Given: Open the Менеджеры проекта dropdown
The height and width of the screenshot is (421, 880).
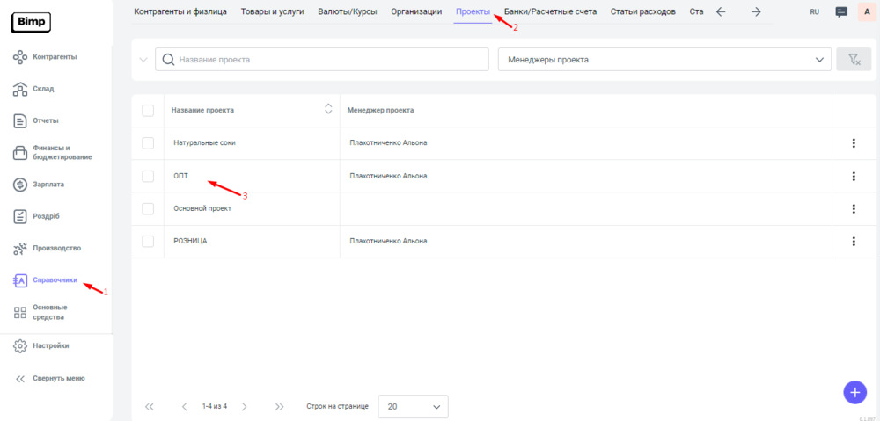Looking at the screenshot, I should [664, 60].
